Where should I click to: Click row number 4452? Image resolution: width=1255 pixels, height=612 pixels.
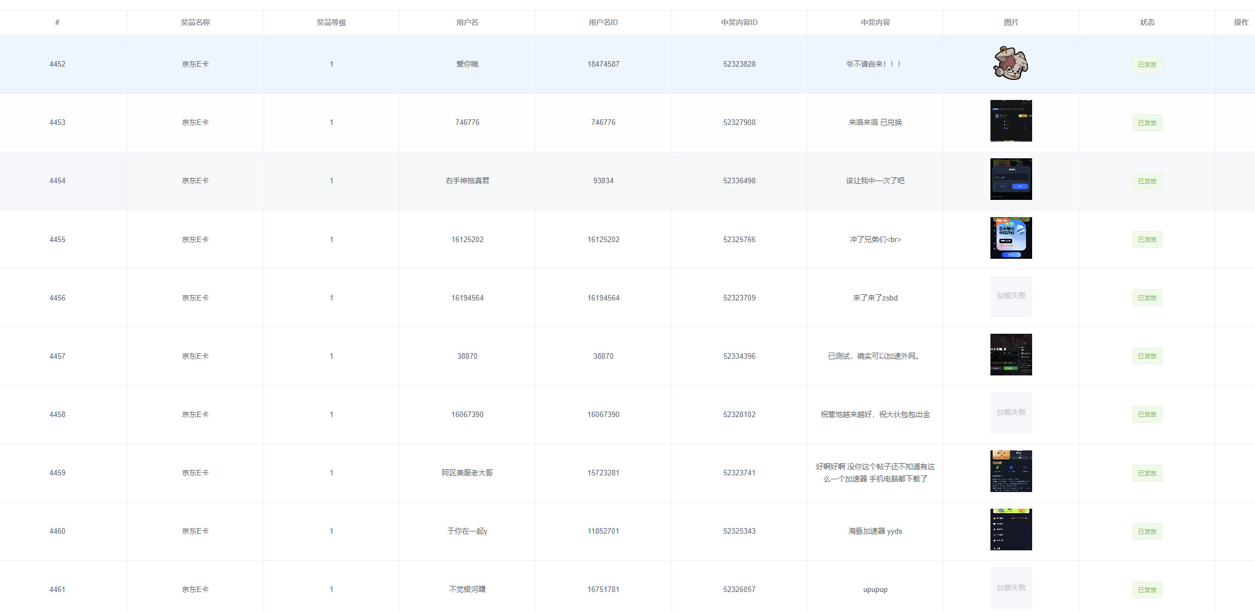pos(57,64)
